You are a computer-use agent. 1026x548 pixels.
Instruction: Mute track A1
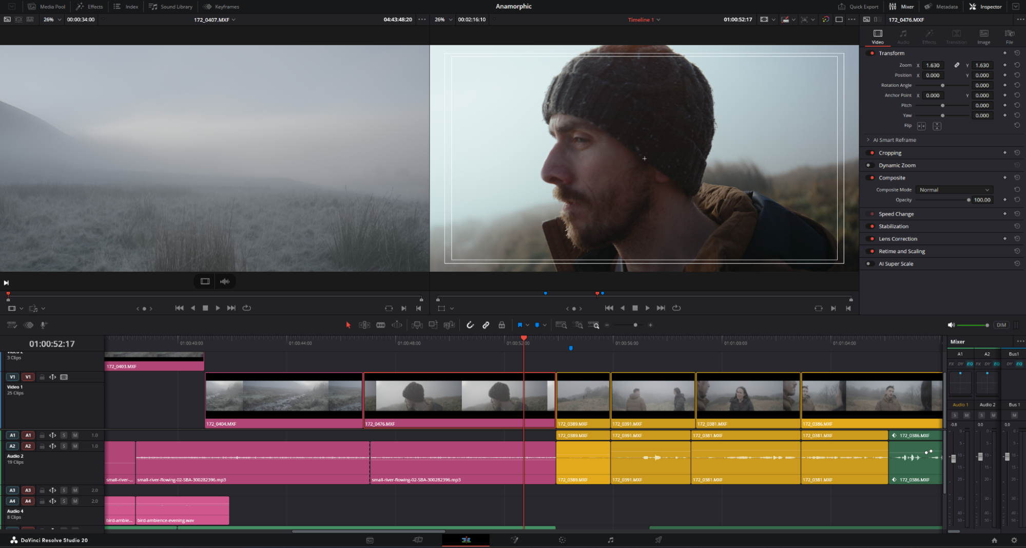[x=74, y=435]
